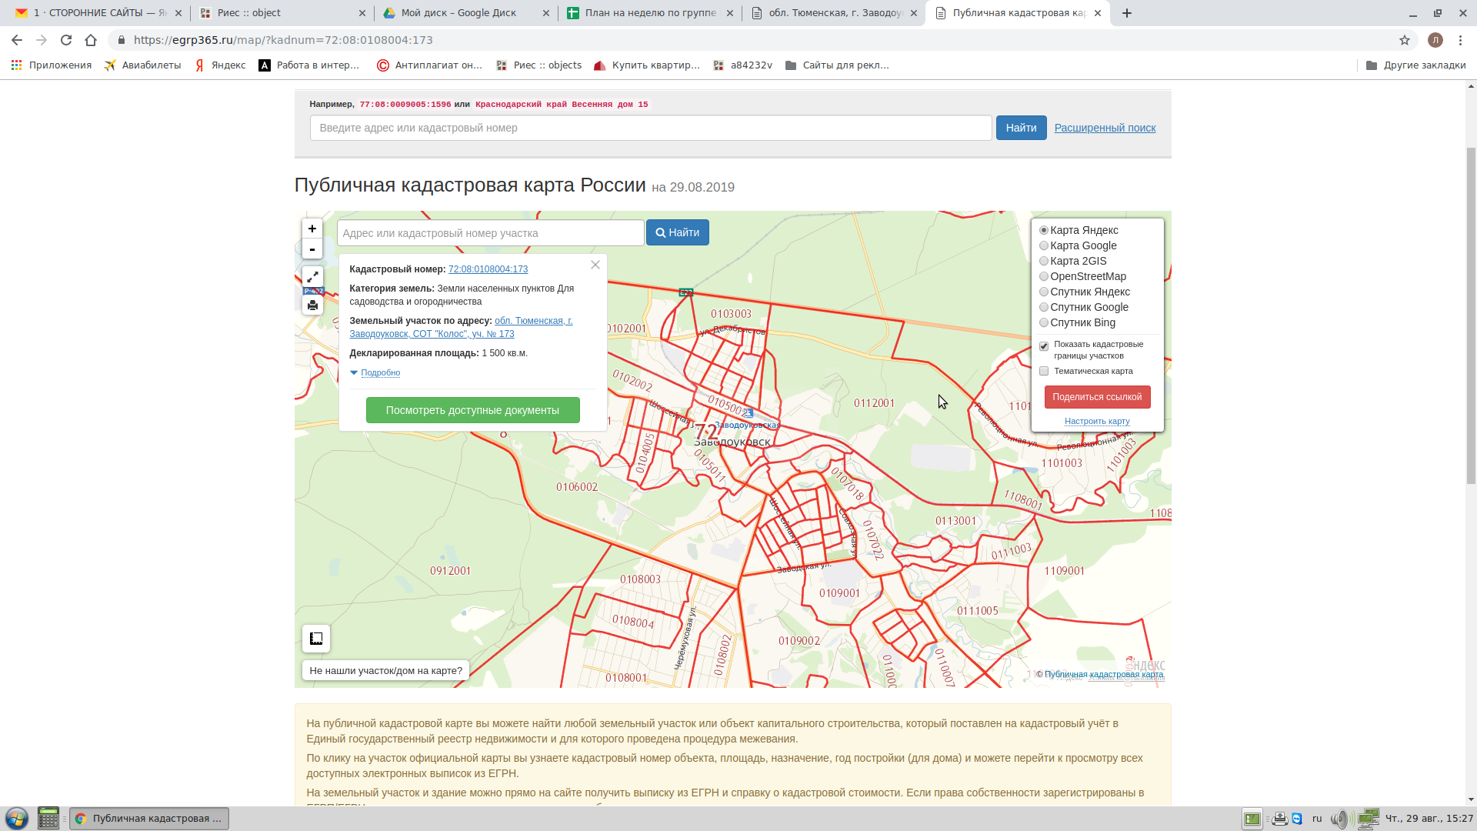Enable the Тематическая карта checkbox
Screen dimensions: 1477x831
click(x=1044, y=371)
